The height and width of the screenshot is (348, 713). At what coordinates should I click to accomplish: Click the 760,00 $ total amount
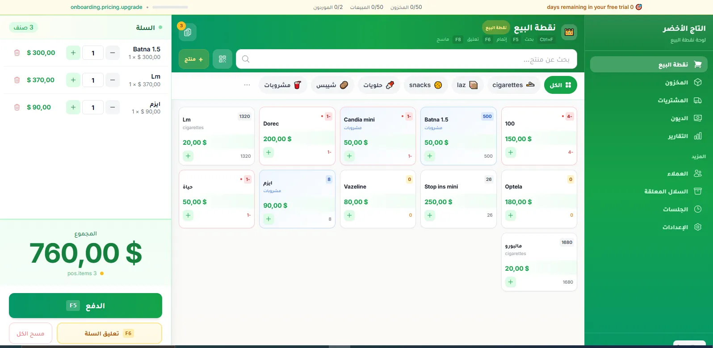85,253
